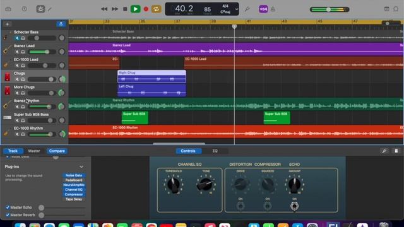This screenshot has width=404, height=227.
Task: Click the Ibanez Lead volume slider
Action: tap(42, 52)
